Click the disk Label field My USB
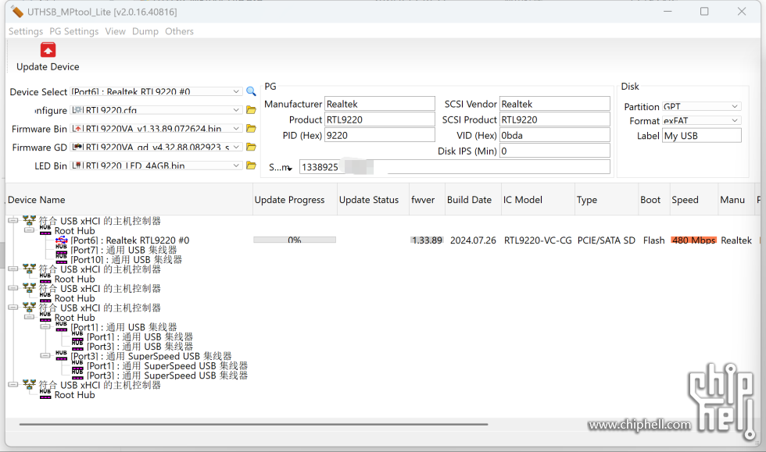The height and width of the screenshot is (452, 766). point(702,136)
